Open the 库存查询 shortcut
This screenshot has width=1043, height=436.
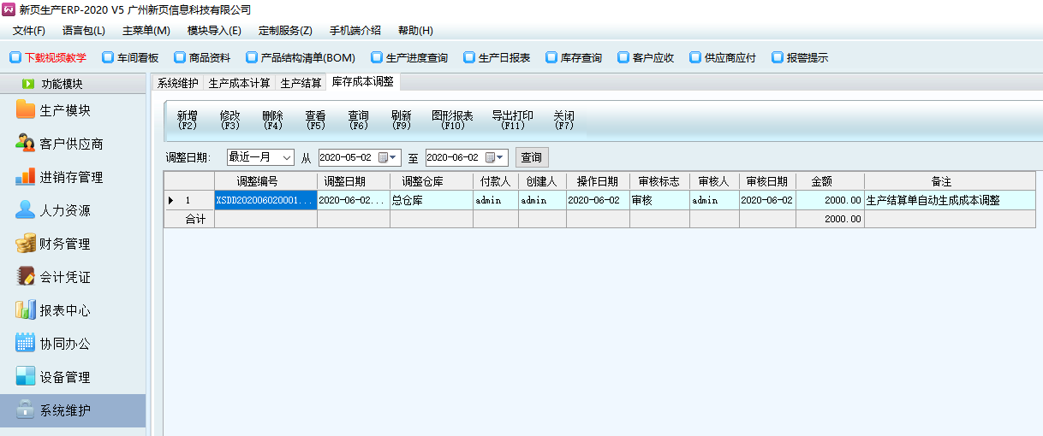point(574,58)
